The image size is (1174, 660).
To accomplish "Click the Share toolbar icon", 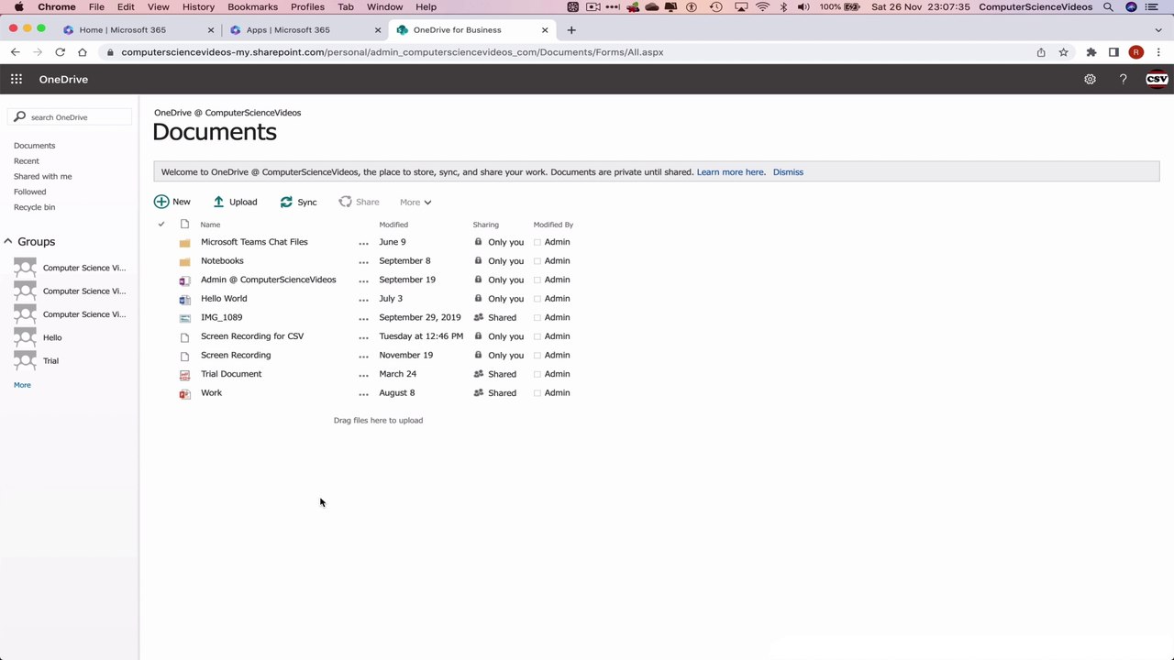I will point(345,202).
